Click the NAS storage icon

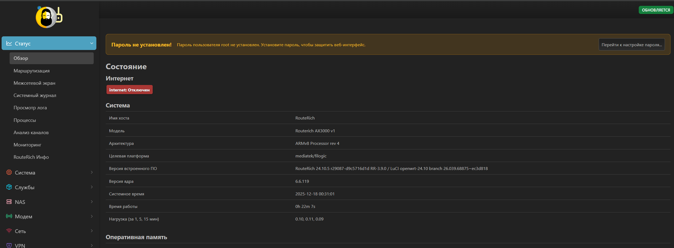(9, 202)
